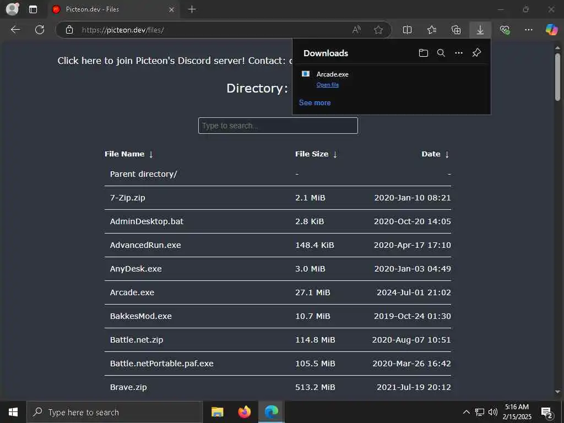
Task: Open network status tray icon
Action: pos(480,412)
